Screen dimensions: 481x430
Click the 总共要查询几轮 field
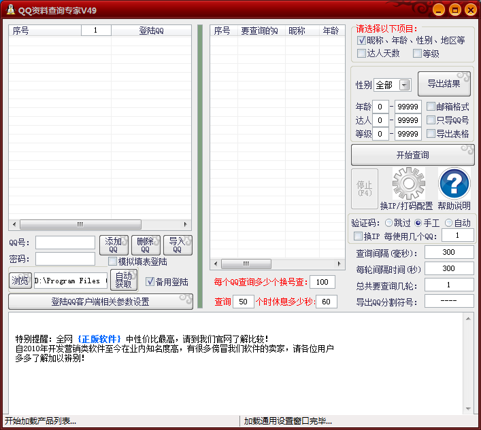click(x=449, y=285)
